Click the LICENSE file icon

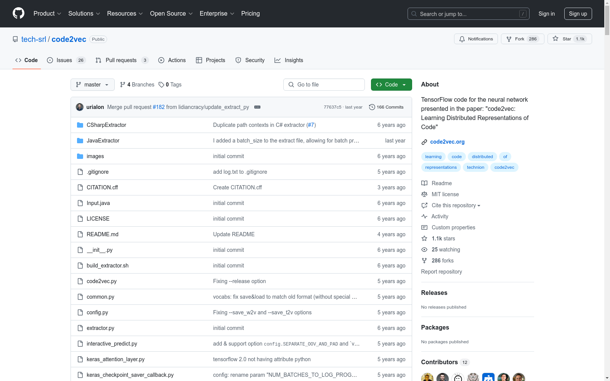click(80, 219)
